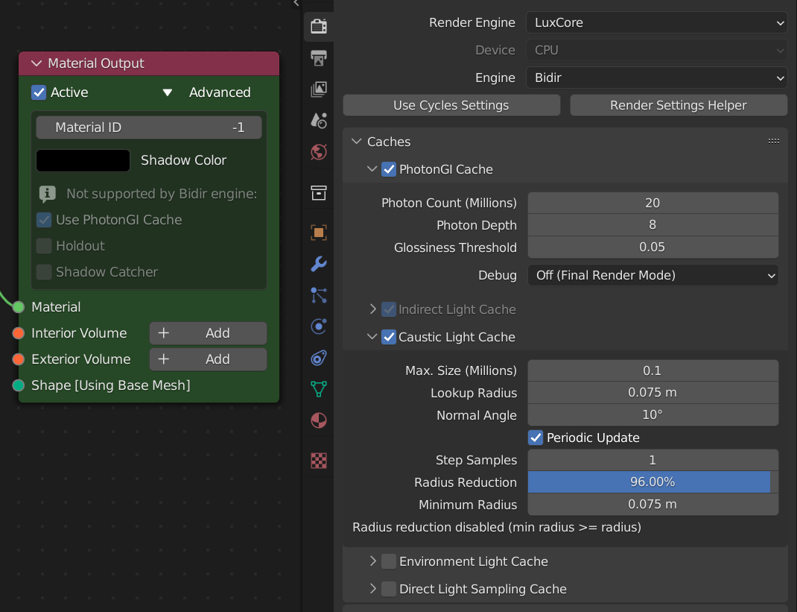Disable the Periodic Update checkbox
The height and width of the screenshot is (612, 797).
click(x=535, y=438)
